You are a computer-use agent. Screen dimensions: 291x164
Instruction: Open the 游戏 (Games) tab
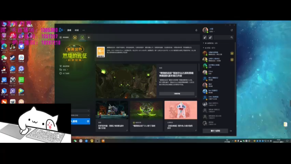click(x=69, y=30)
